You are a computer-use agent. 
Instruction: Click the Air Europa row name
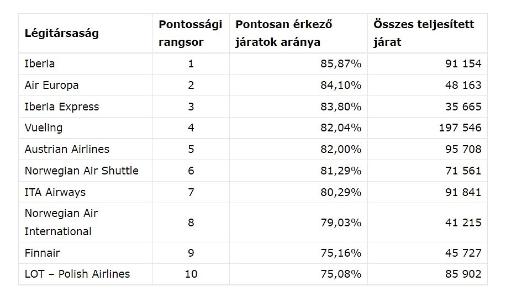[x=51, y=85]
